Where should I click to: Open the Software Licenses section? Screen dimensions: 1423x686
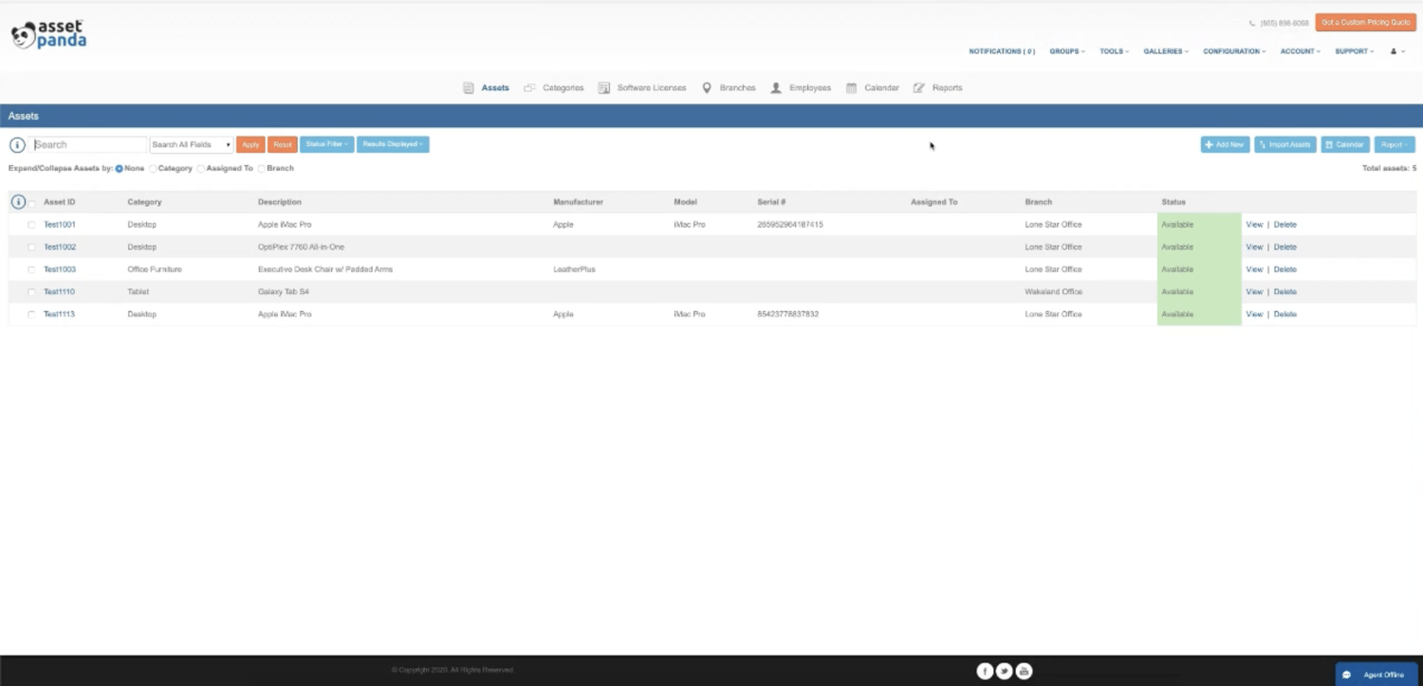coord(652,87)
